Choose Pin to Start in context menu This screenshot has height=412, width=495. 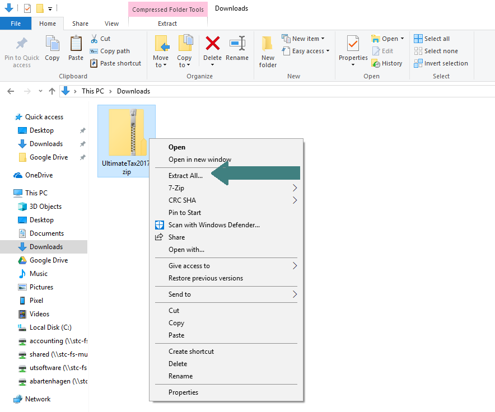185,213
